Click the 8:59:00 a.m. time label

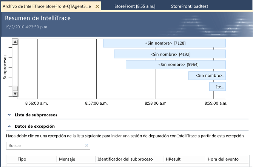pos(216,103)
